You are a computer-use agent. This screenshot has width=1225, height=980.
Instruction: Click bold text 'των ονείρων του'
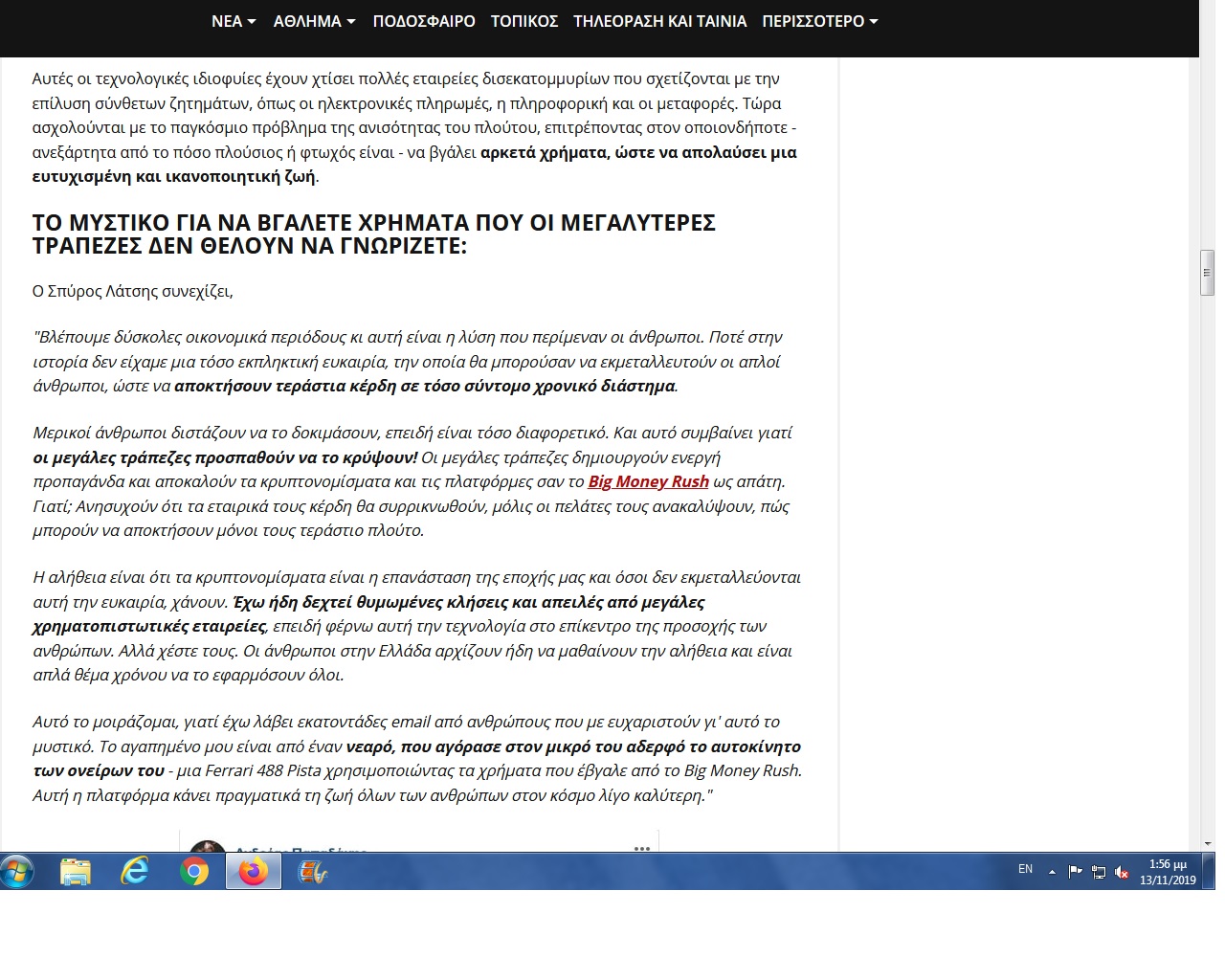pyautogui.click(x=99, y=770)
